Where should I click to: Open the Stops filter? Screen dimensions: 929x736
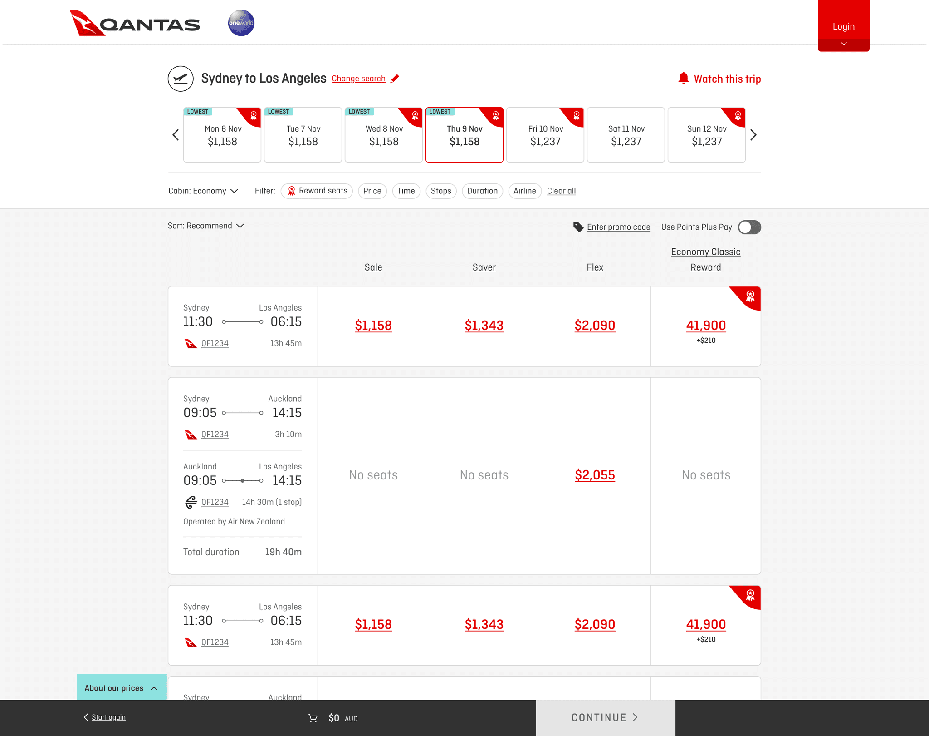(441, 191)
